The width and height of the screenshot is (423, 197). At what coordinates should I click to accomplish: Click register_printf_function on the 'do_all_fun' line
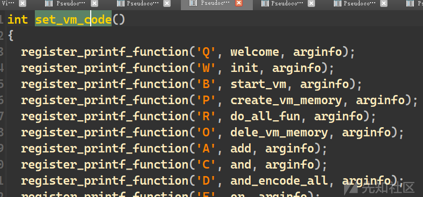tap(105, 116)
